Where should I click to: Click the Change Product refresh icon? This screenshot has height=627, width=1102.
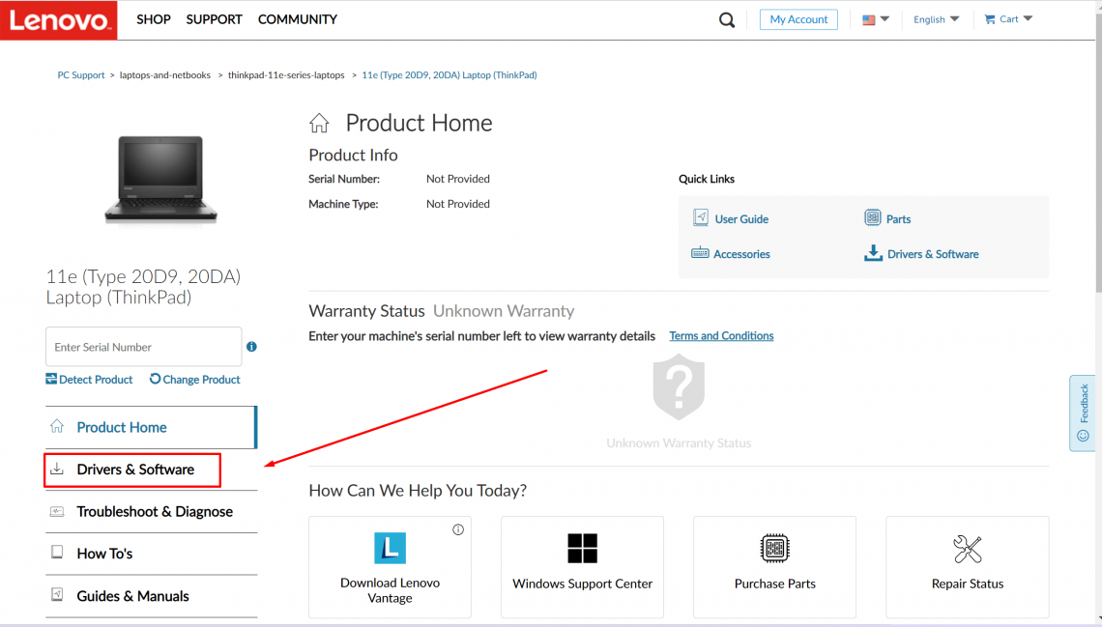pyautogui.click(x=155, y=379)
